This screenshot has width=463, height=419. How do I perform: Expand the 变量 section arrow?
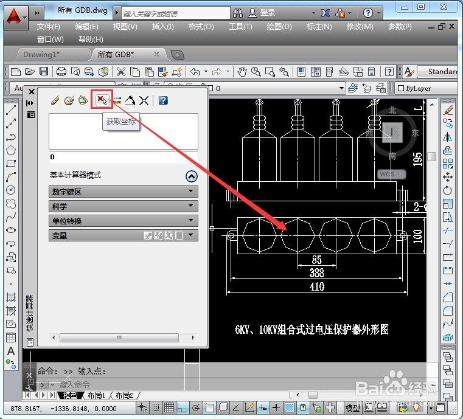tap(191, 235)
